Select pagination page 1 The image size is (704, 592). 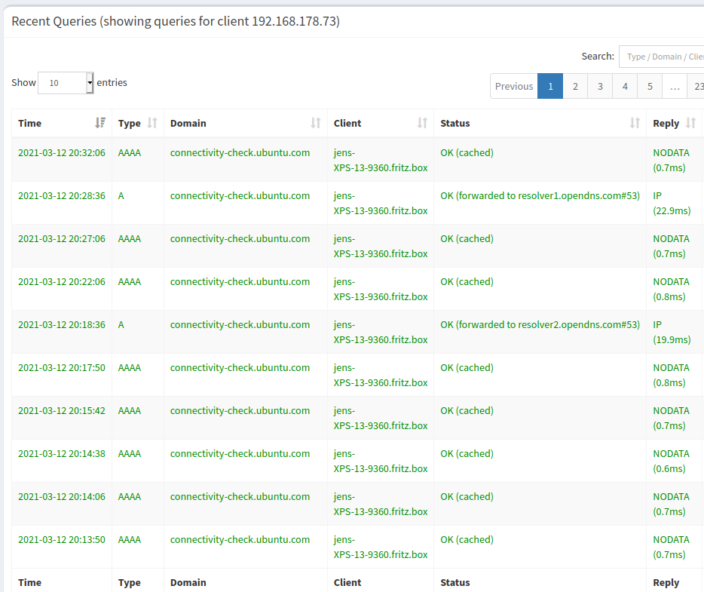[x=550, y=86]
